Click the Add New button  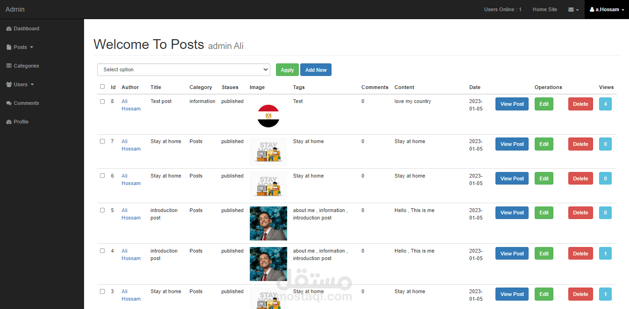tap(316, 70)
